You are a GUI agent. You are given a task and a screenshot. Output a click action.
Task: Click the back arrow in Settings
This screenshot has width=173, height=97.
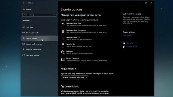[24, 3]
